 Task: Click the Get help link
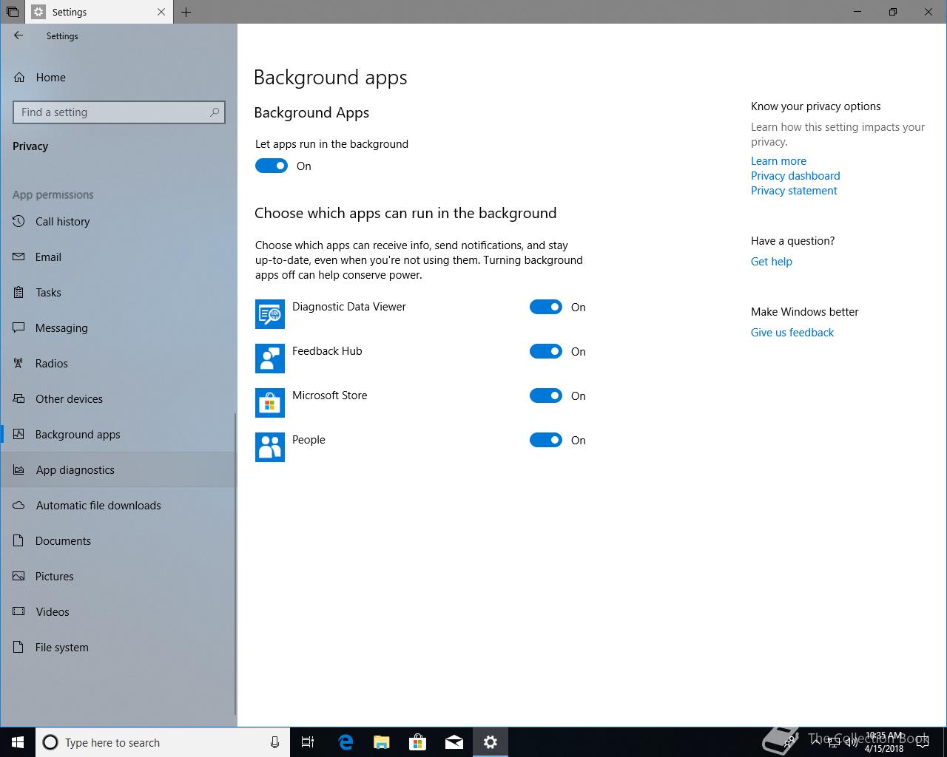(771, 262)
